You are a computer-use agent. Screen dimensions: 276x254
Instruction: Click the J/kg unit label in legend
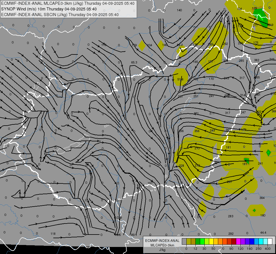point(162,249)
